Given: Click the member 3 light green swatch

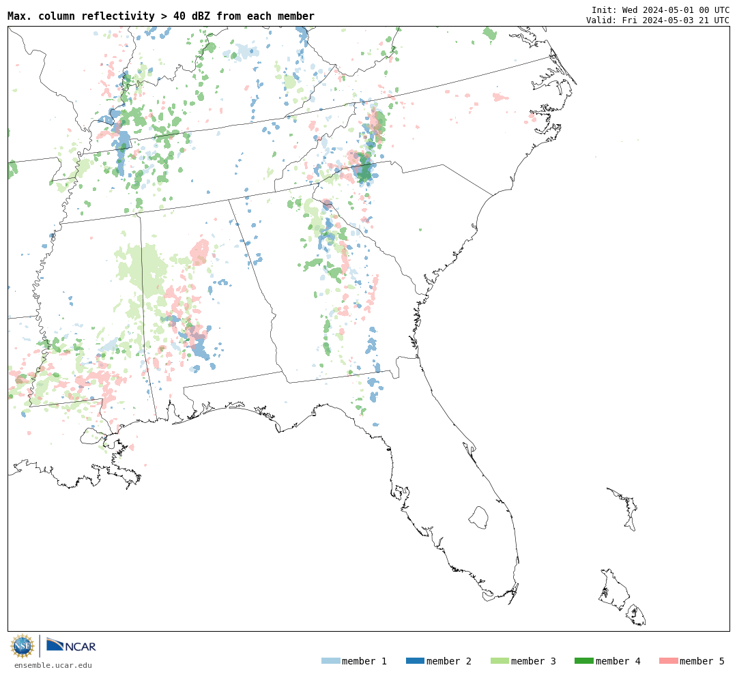Looking at the screenshot, I should 500,661.
